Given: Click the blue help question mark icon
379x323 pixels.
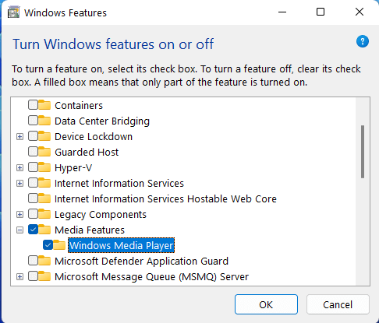Looking at the screenshot, I should click(x=363, y=41).
